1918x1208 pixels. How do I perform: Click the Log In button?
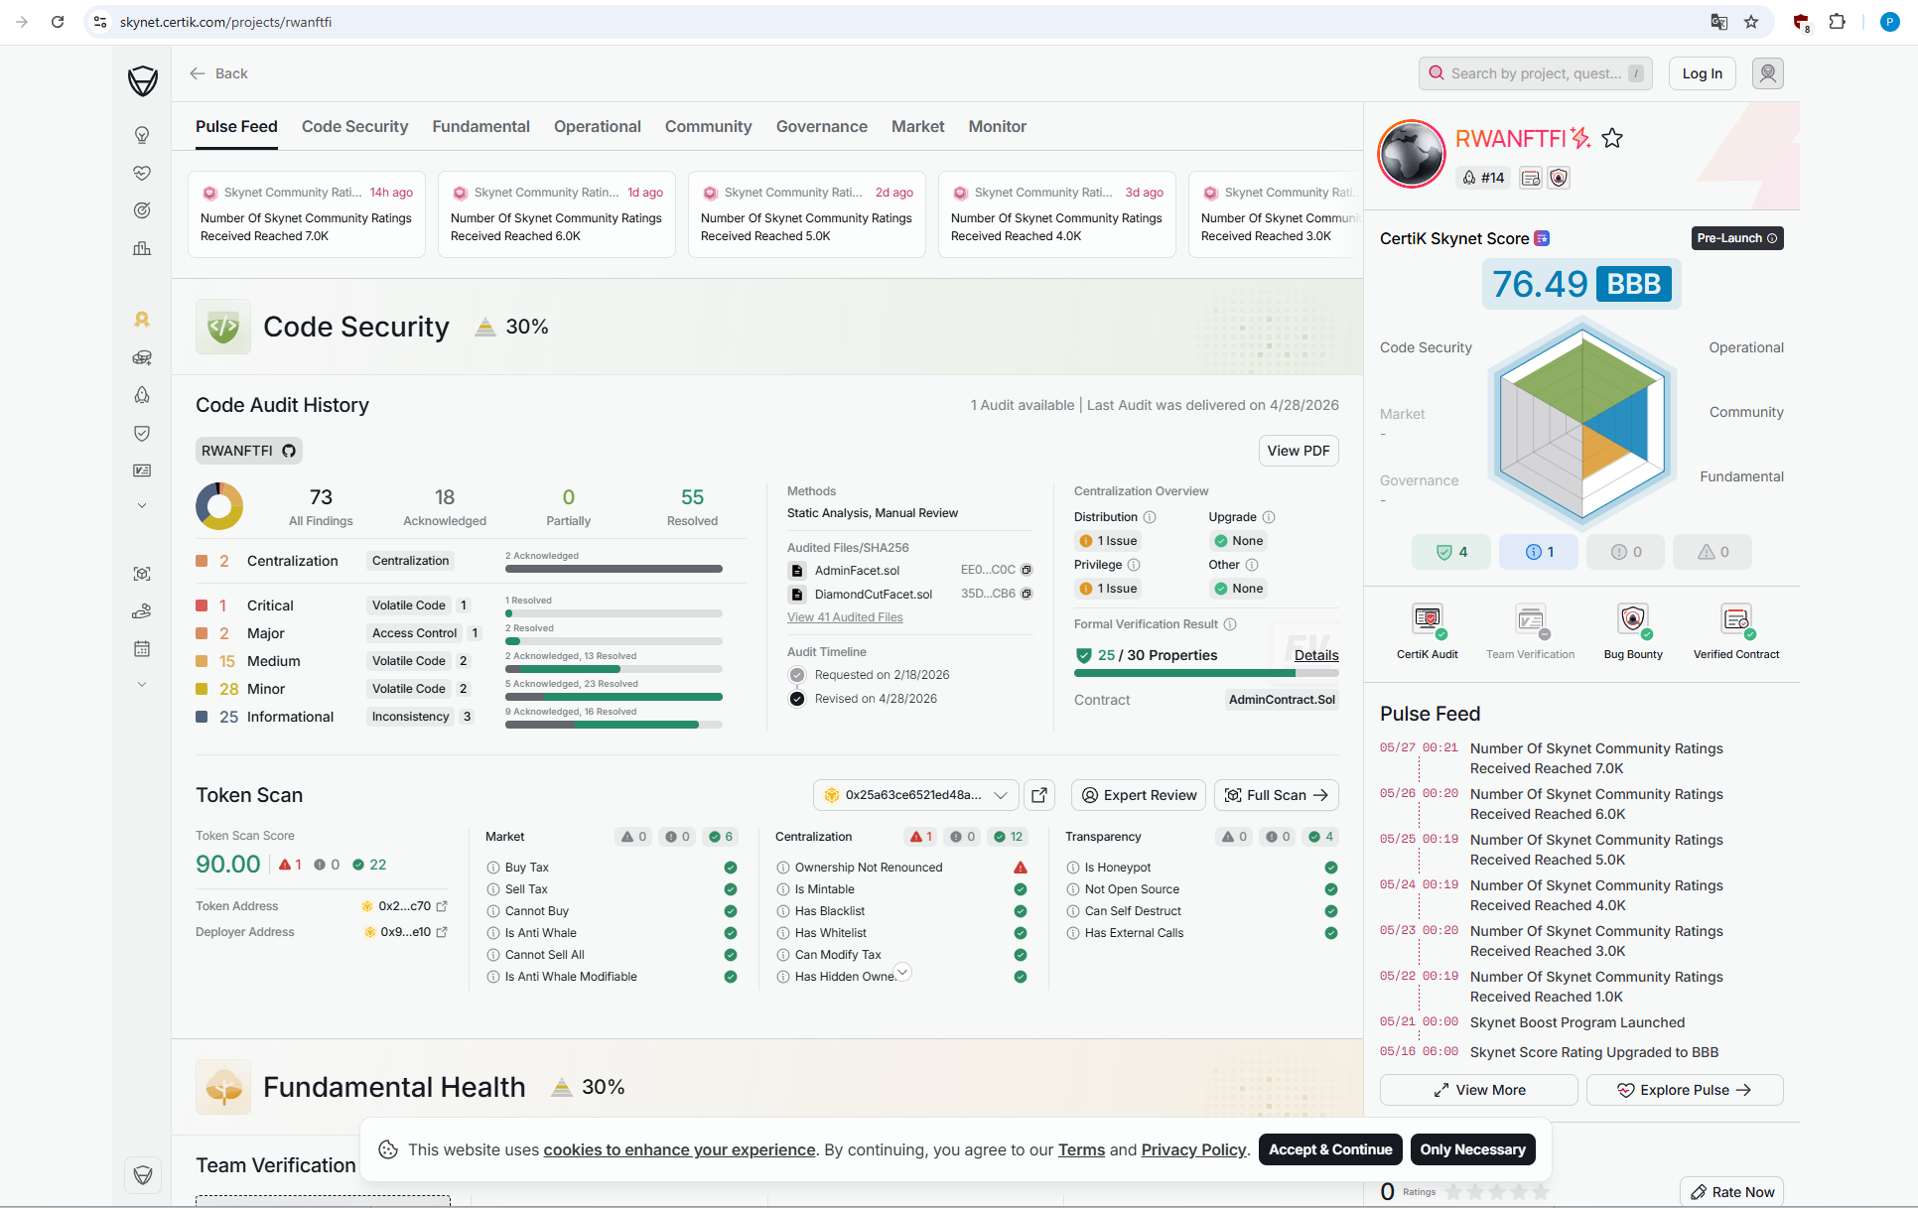1703,73
